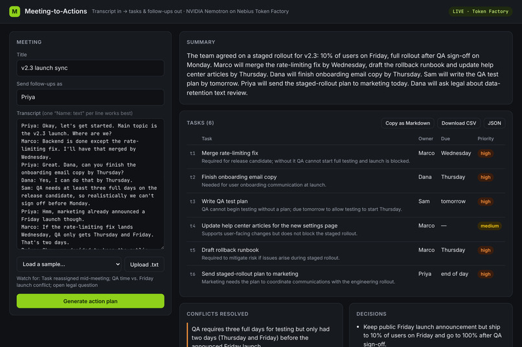Click due date 'end of day' for t6
522x347 pixels.
(455, 274)
